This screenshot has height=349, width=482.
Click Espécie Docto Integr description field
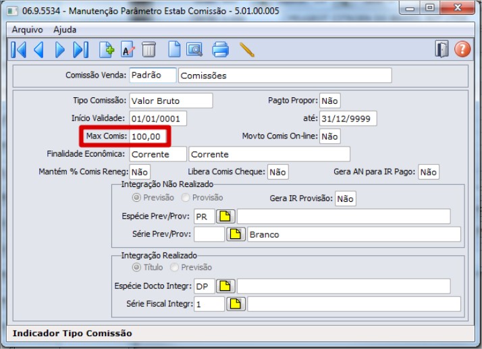pyautogui.click(x=344, y=286)
